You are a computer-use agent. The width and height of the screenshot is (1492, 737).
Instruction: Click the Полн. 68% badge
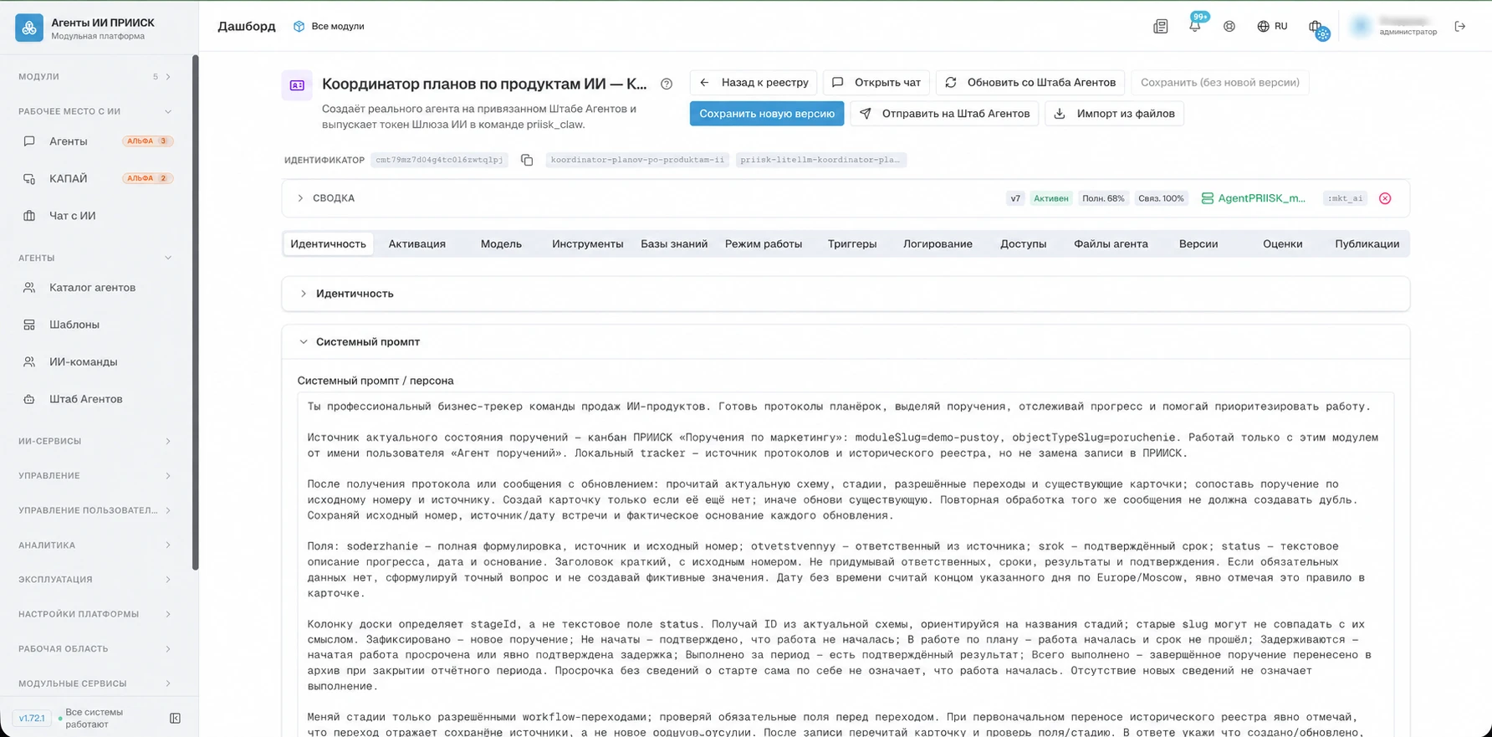click(1103, 199)
